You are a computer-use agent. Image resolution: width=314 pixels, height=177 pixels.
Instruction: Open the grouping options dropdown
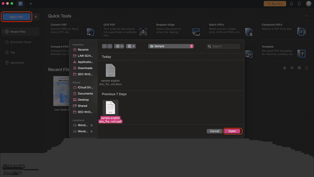pyautogui.click(x=131, y=46)
